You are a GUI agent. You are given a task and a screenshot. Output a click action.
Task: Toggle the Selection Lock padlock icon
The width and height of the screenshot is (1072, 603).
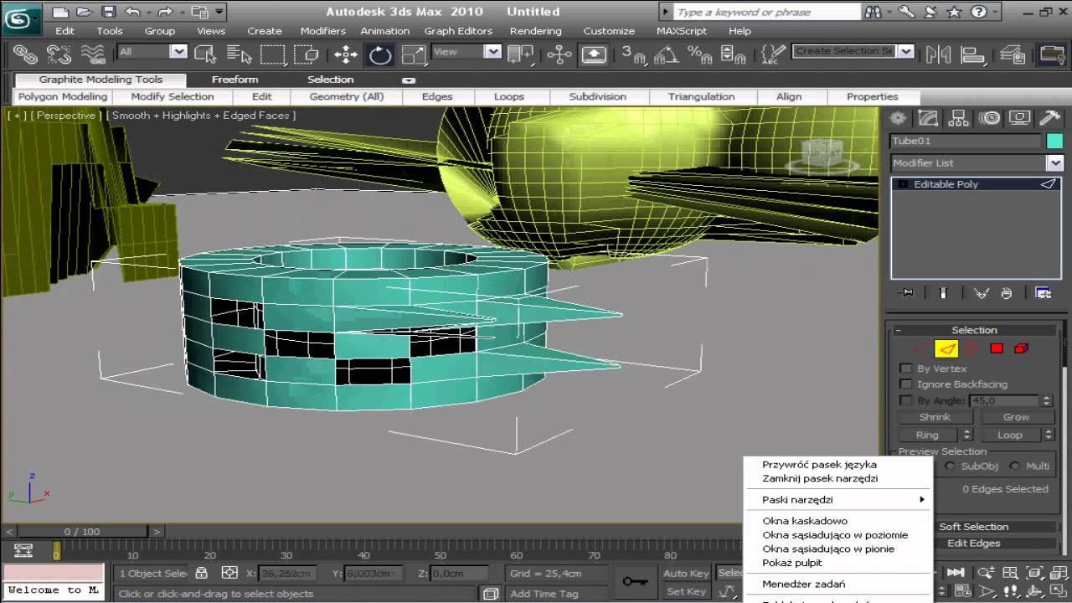click(201, 573)
